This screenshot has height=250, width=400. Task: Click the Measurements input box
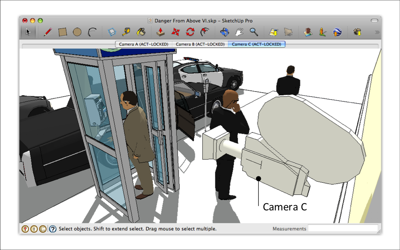343,229
